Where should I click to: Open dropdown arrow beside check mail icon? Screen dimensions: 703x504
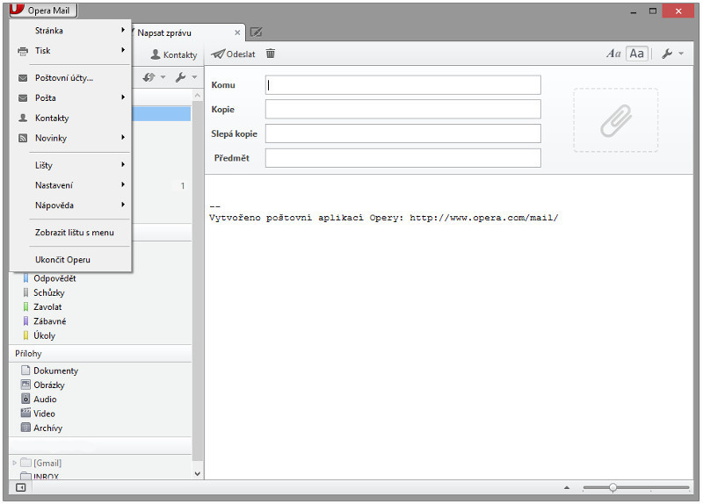(x=163, y=77)
